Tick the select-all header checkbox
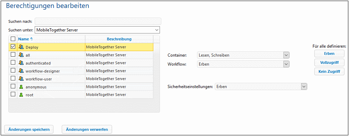349x136 pixels. point(13,39)
